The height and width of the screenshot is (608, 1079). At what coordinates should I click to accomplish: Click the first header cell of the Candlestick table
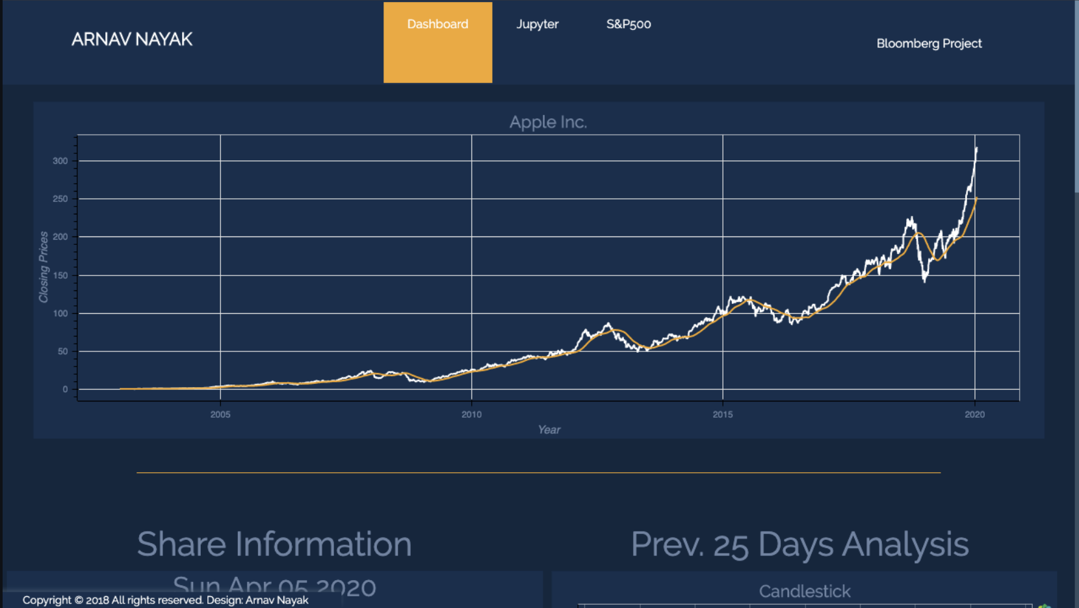pyautogui.click(x=611, y=605)
